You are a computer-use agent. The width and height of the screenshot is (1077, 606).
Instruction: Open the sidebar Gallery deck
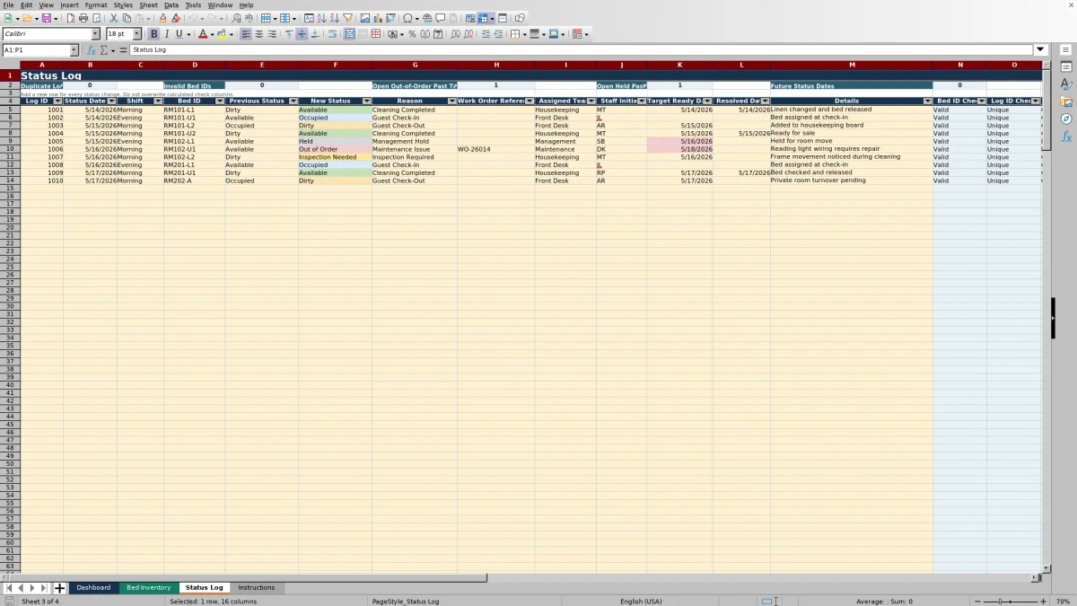[1066, 101]
